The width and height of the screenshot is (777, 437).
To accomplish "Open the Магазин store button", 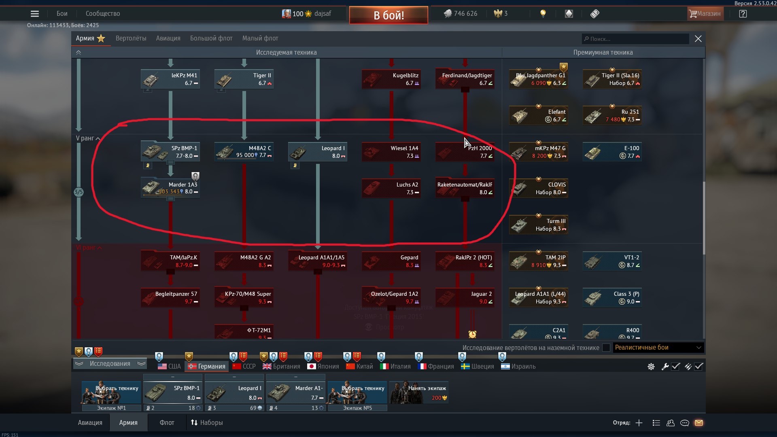I will [x=705, y=14].
